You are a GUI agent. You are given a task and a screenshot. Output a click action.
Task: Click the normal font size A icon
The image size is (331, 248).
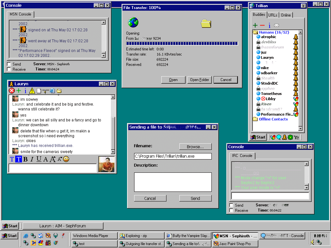[45, 159]
